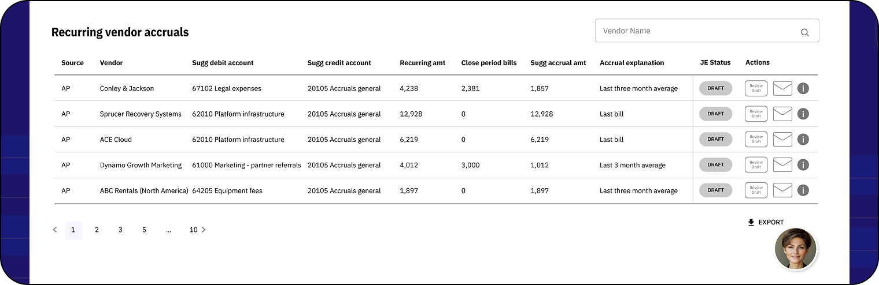Click the Vendor Name search field

pyautogui.click(x=694, y=31)
